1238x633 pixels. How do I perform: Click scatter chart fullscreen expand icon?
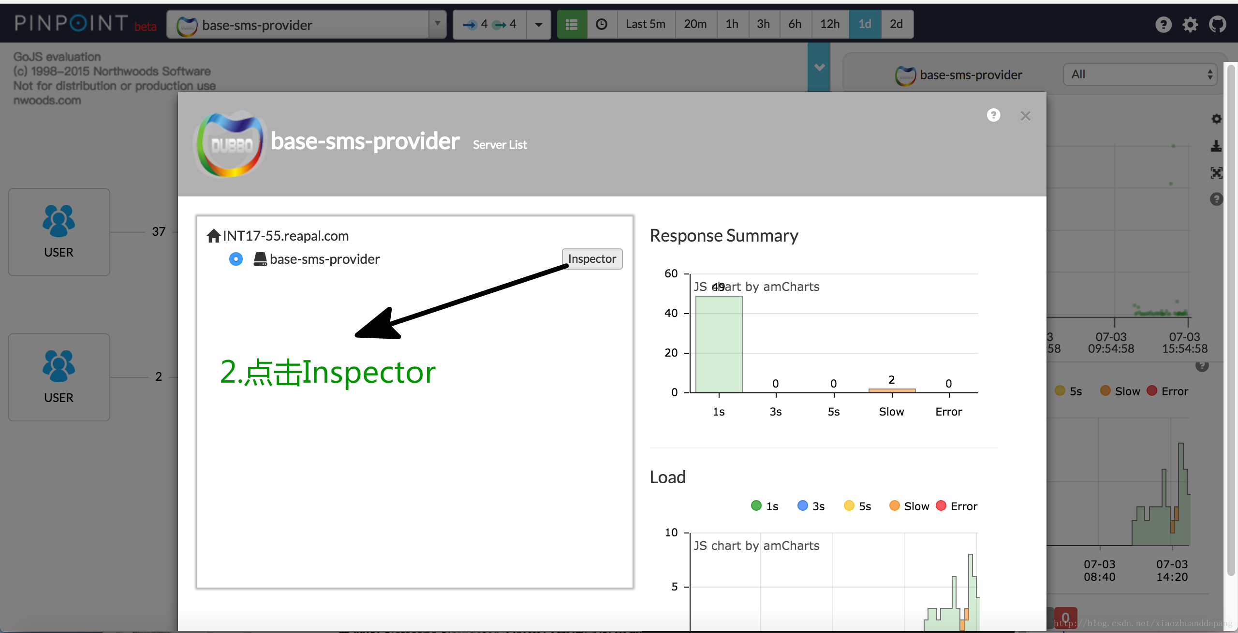(x=1216, y=173)
